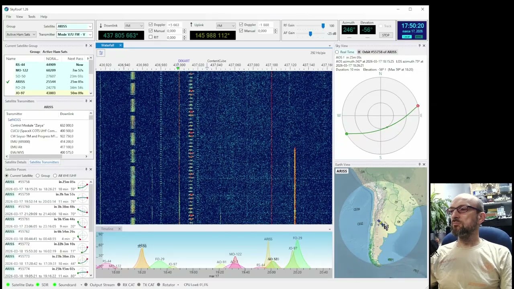The image size is (514, 289).
Task: Pin the Satellite Transmitters panel
Action: coord(86,101)
